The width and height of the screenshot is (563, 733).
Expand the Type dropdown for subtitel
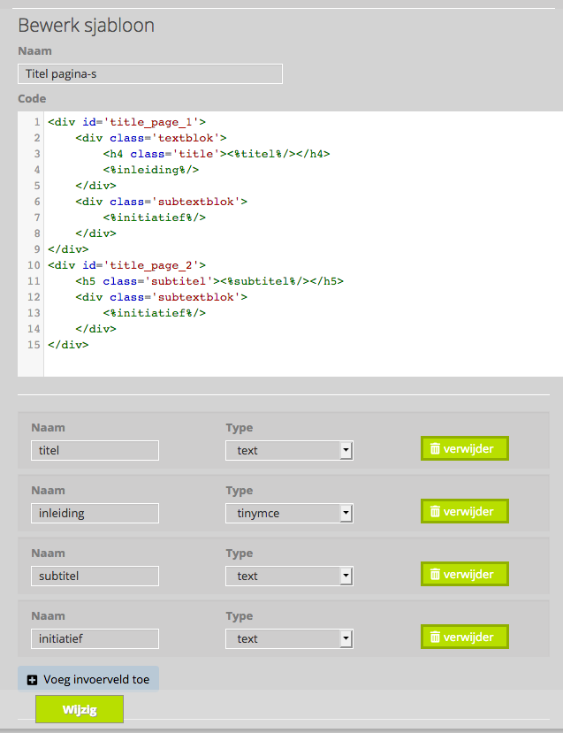coord(289,576)
